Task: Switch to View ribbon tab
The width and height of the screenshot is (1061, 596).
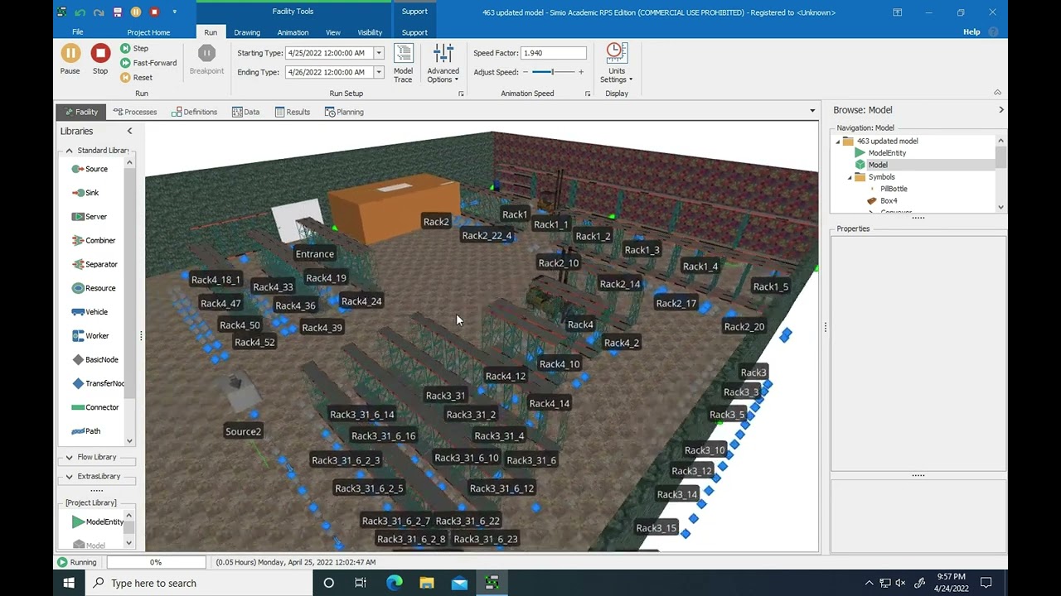Action: point(333,32)
